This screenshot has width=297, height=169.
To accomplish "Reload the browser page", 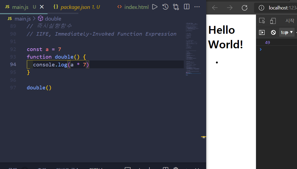I will 245,8.
